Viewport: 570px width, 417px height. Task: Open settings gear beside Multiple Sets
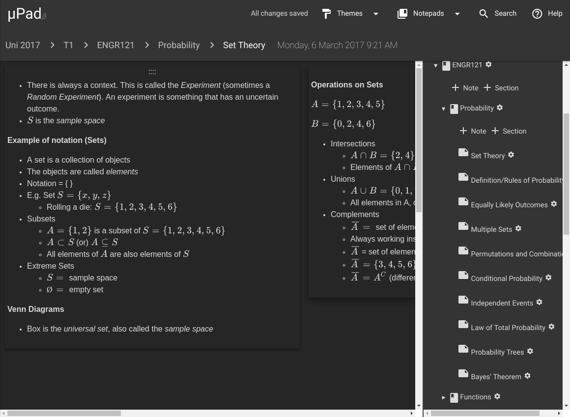pos(518,228)
